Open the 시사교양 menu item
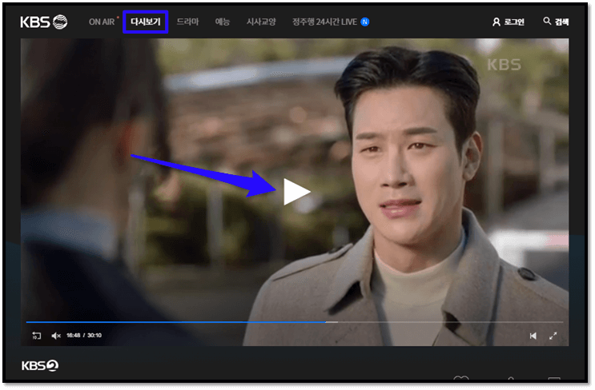This screenshot has width=595, height=390. click(x=261, y=22)
